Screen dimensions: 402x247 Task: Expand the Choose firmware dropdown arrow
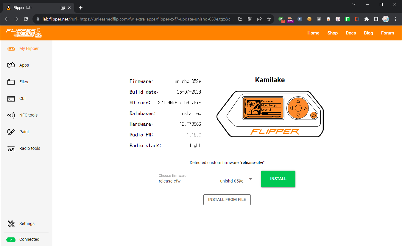pyautogui.click(x=250, y=179)
